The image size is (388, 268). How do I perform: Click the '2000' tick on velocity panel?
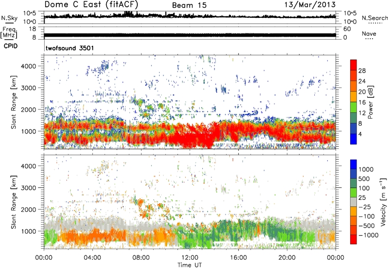coord(29,209)
